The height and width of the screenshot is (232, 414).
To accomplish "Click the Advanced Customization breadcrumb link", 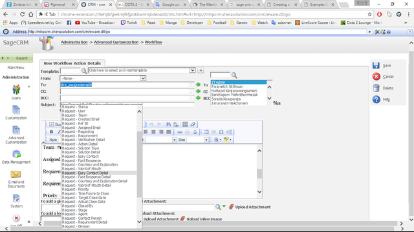I will click(x=116, y=42).
